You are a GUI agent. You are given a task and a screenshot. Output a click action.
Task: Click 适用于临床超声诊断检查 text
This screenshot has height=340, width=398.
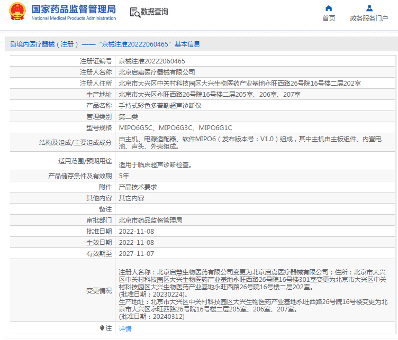pos(156,165)
